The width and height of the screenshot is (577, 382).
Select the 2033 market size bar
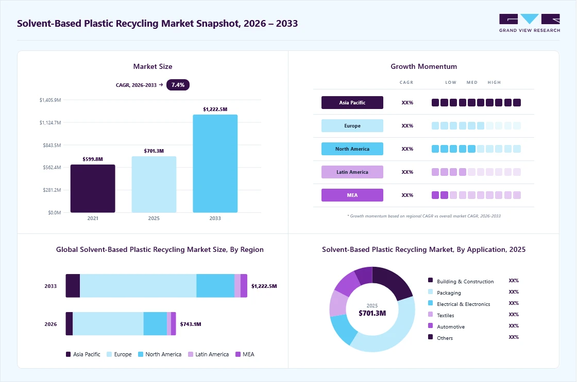tap(215, 163)
